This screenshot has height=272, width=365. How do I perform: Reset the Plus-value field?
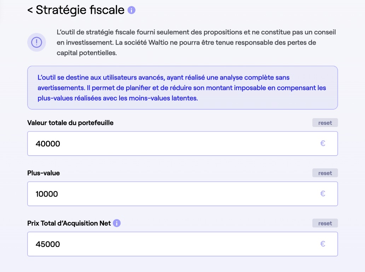tap(325, 173)
